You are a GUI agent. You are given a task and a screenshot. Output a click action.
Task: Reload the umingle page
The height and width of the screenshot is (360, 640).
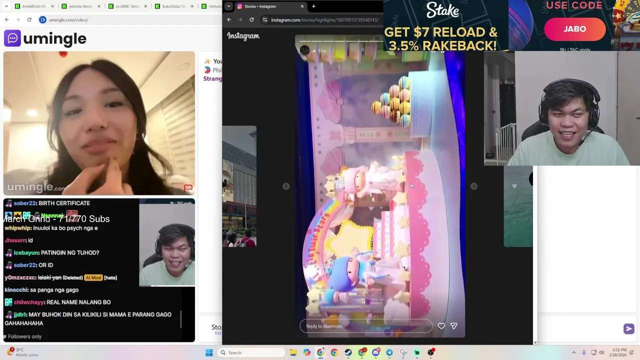coord(29,19)
